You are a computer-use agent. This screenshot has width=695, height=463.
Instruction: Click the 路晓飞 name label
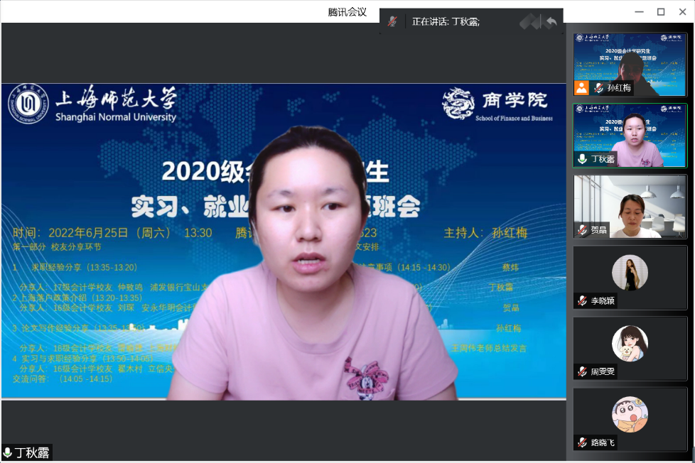(x=603, y=442)
